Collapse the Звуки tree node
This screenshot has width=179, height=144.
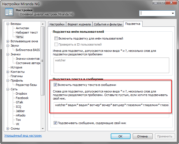pyautogui.click(x=8, y=46)
